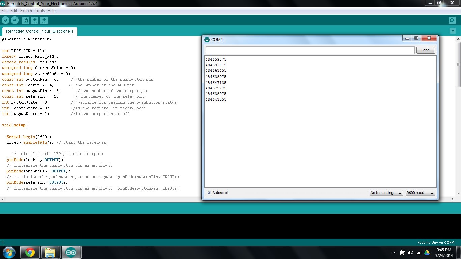Screen dimensions: 461x259
Task: Open the Serial Monitor magnifier icon
Action: 452,20
